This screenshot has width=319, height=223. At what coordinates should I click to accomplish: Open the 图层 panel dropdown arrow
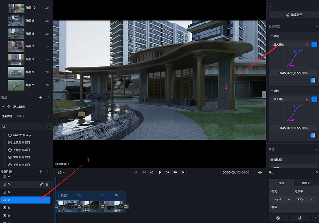[x=48, y=98]
